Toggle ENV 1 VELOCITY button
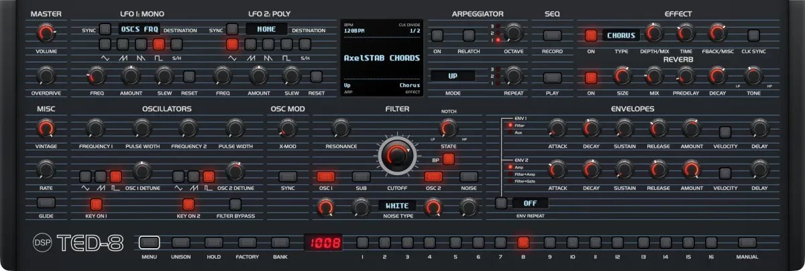Viewport: 805px width, 271px height. click(x=725, y=132)
